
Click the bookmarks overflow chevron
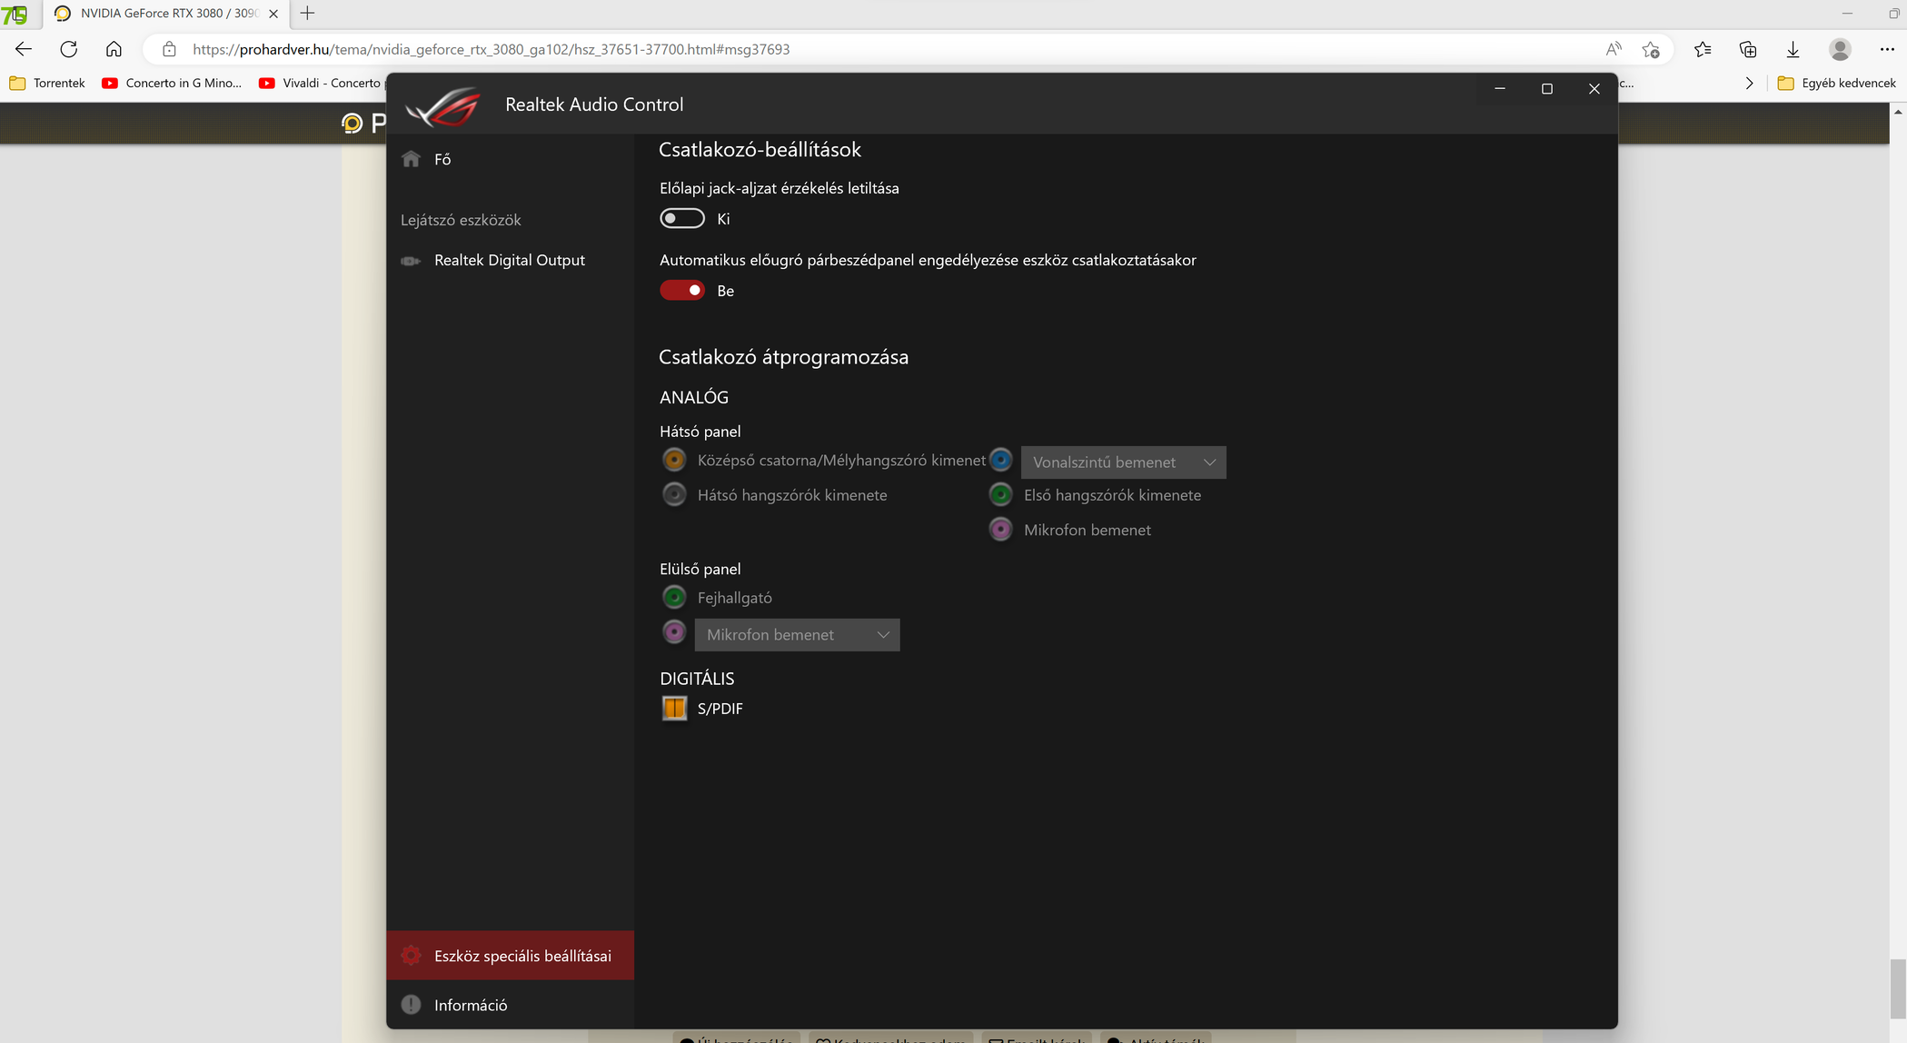point(1749,83)
